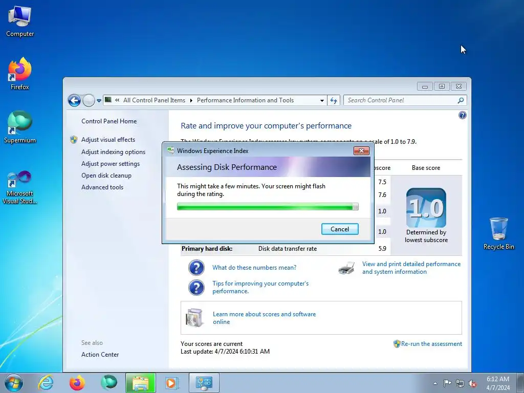
Task: Launch Internet Explorer from the taskbar
Action: (x=46, y=383)
